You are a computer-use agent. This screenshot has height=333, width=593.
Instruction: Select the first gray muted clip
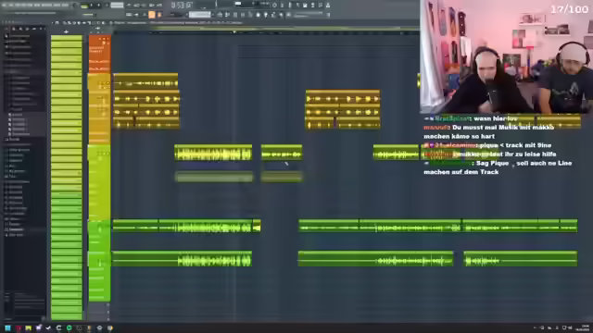point(214,177)
